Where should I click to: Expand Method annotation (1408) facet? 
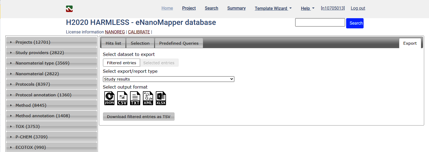point(51,116)
